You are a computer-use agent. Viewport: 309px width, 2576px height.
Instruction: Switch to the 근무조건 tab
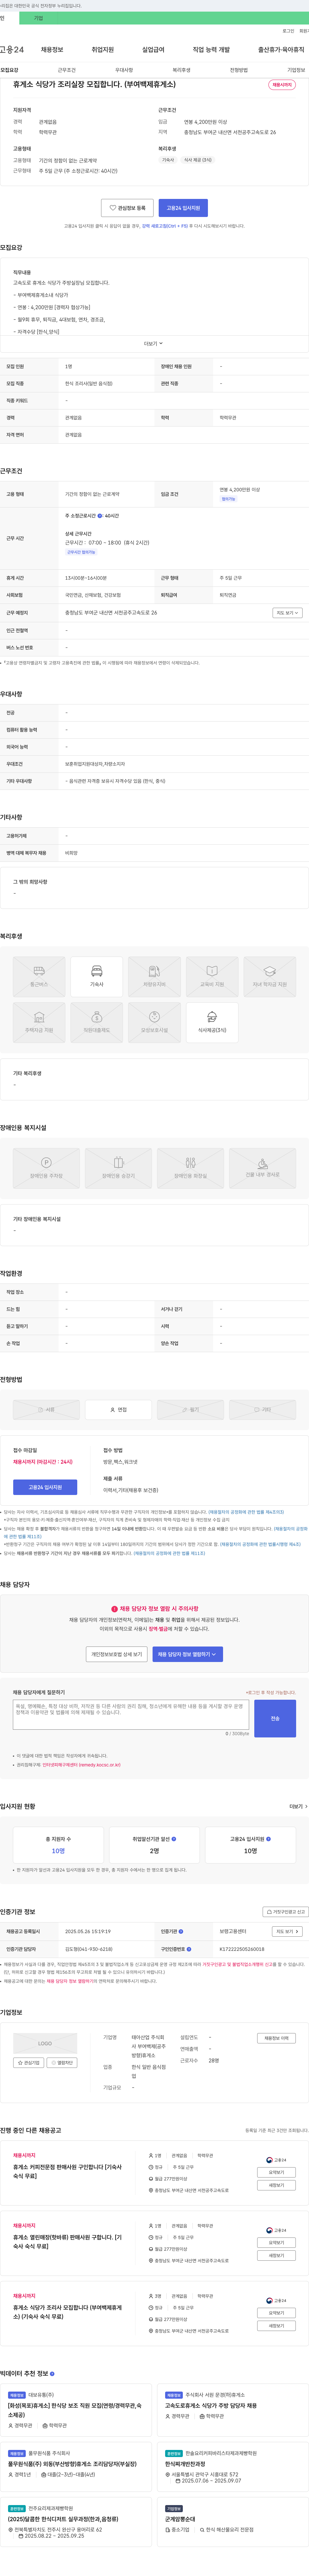67,70
